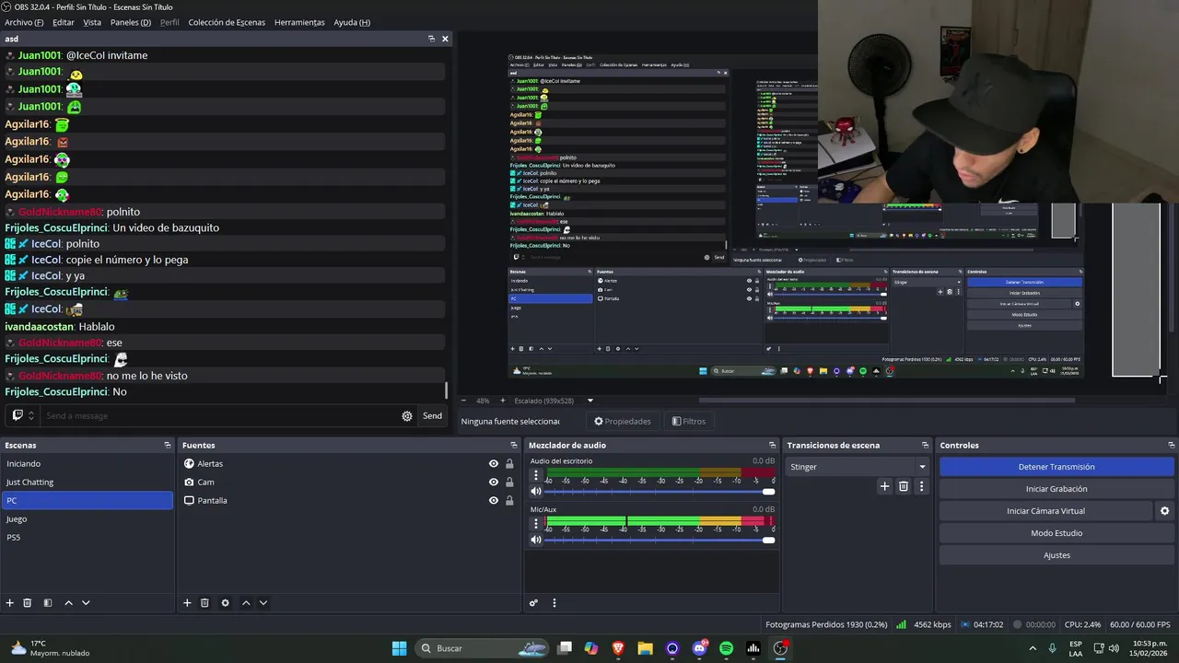Hide the Alertas source with its eye icon

coord(494,464)
